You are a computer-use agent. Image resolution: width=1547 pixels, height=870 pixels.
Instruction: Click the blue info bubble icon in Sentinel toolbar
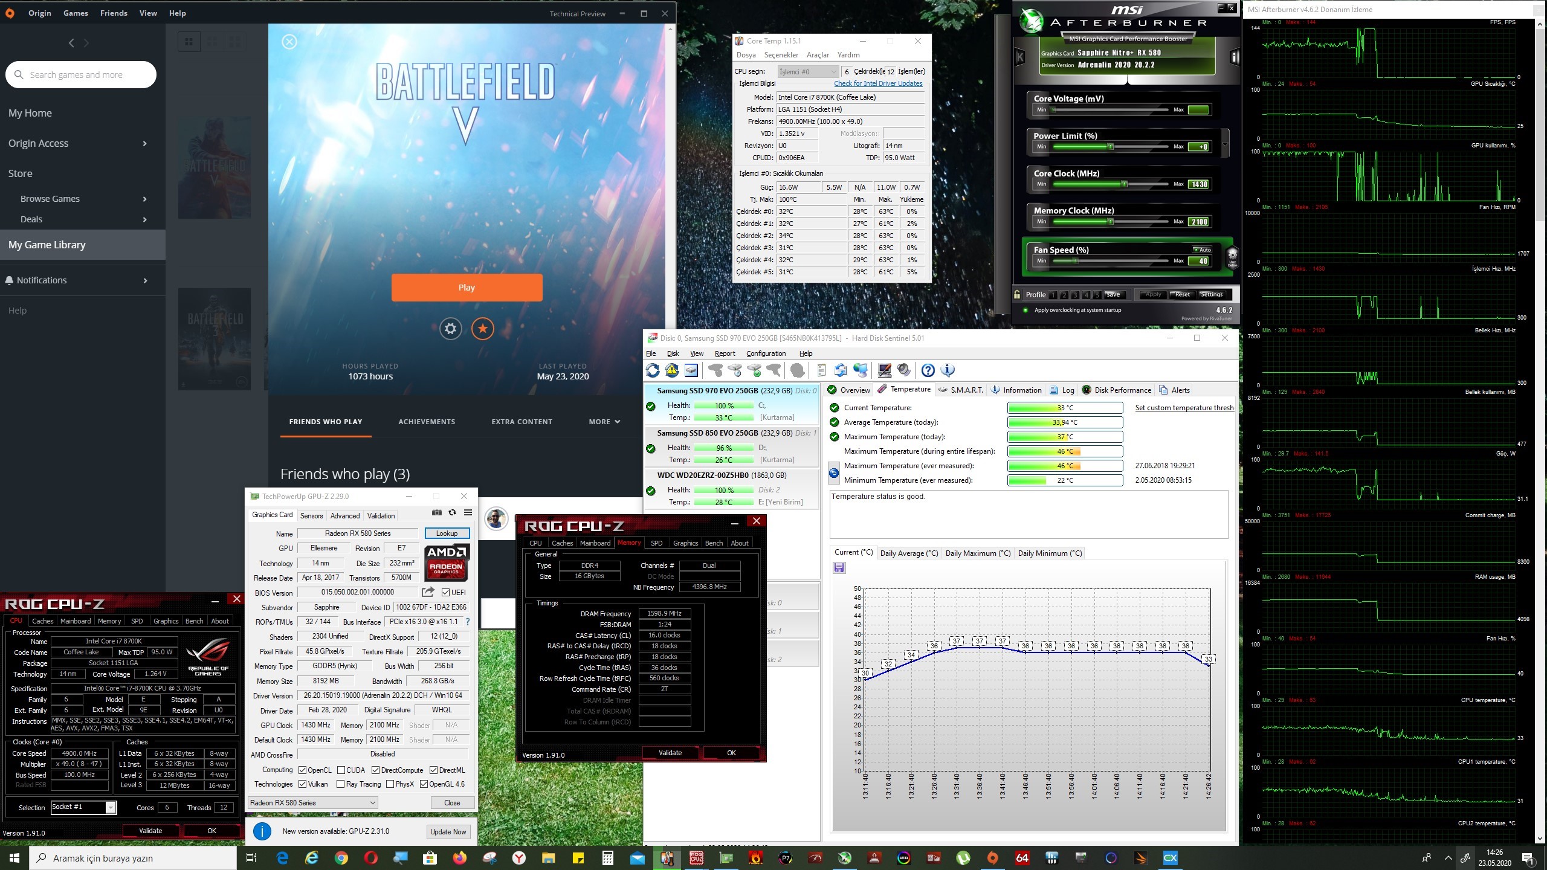coord(948,370)
